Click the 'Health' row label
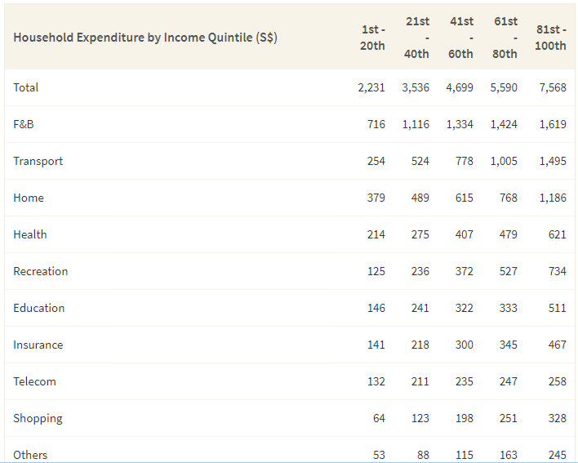 point(30,234)
